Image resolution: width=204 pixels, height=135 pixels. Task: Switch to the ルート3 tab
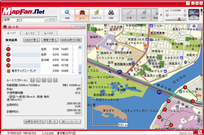tap(48, 33)
